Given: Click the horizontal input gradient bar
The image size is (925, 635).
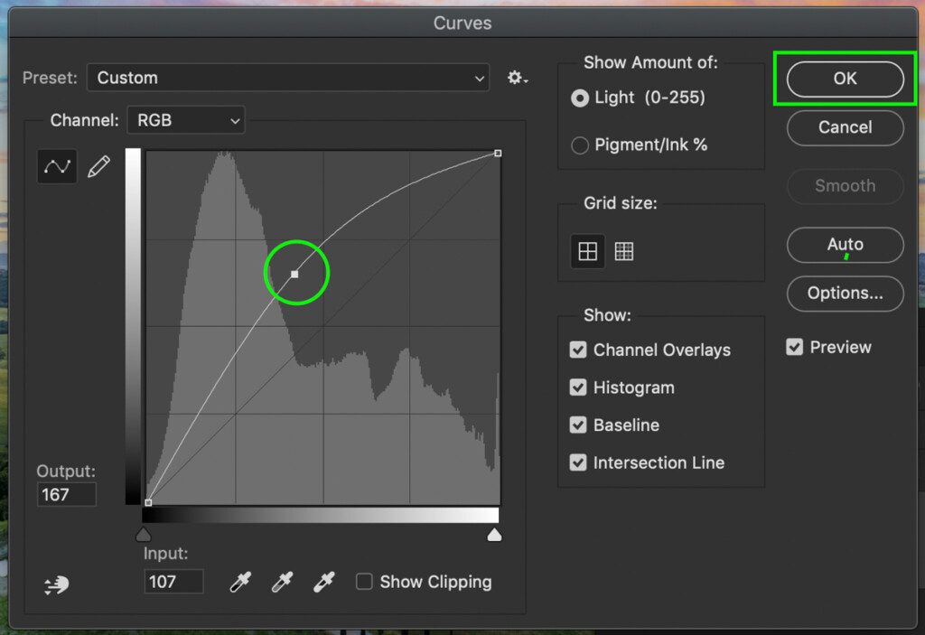Looking at the screenshot, I should click(321, 516).
